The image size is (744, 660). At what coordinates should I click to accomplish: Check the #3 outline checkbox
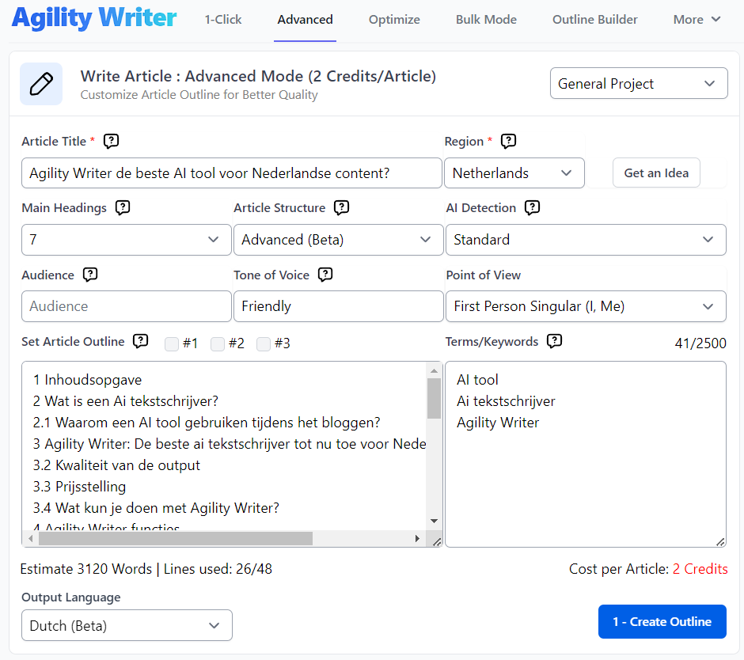pyautogui.click(x=264, y=343)
